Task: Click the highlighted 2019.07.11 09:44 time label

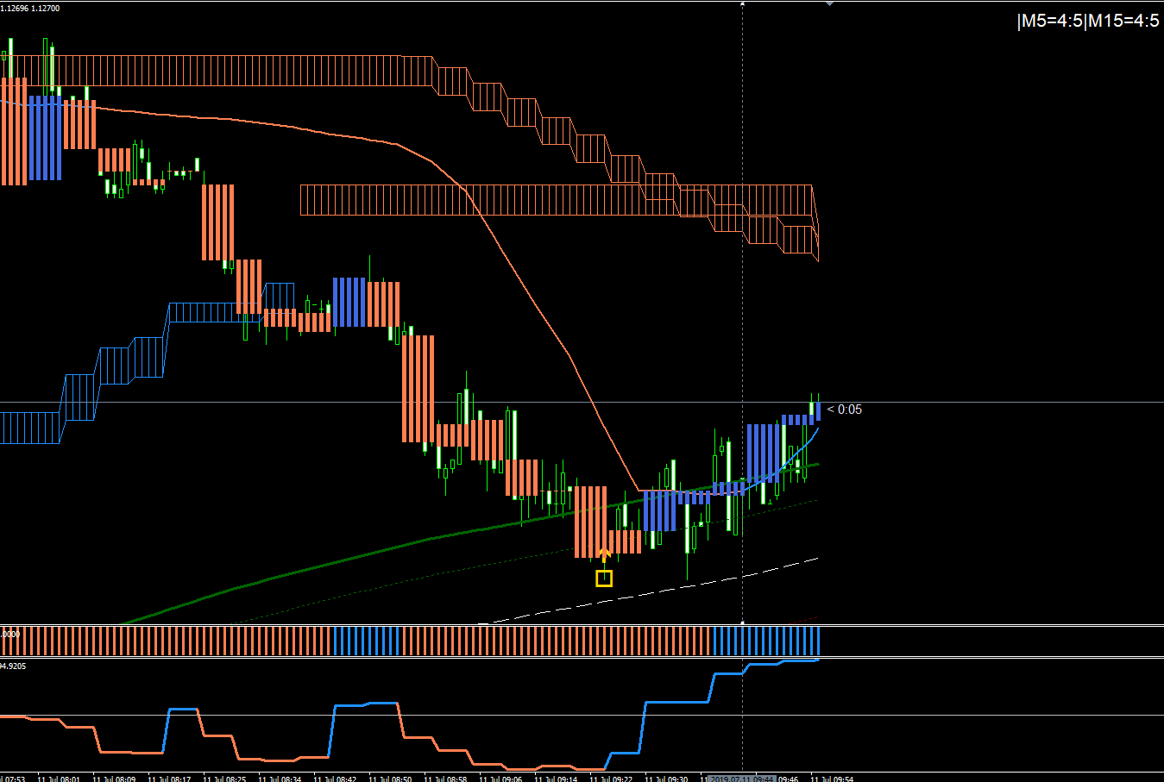Action: pyautogui.click(x=742, y=779)
